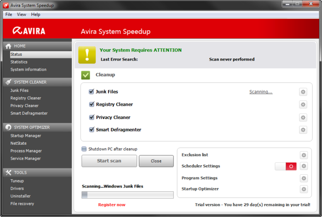Screen dimensions: 322x217
Task: Open System information page
Action: click(29, 69)
